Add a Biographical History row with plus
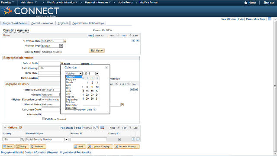This screenshot has width=277, height=156. [x=132, y=90]
